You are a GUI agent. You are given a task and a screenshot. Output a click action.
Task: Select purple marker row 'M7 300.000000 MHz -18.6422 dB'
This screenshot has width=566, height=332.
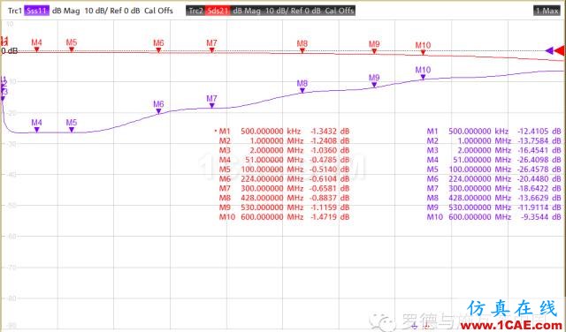pos(493,189)
